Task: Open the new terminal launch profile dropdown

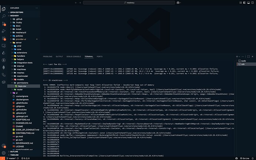Action: (x=239, y=56)
